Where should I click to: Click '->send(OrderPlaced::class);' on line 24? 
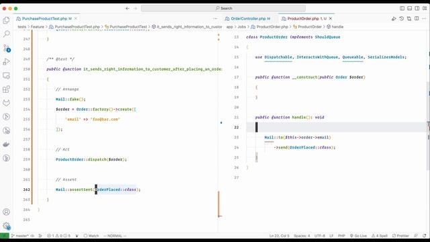(x=304, y=148)
